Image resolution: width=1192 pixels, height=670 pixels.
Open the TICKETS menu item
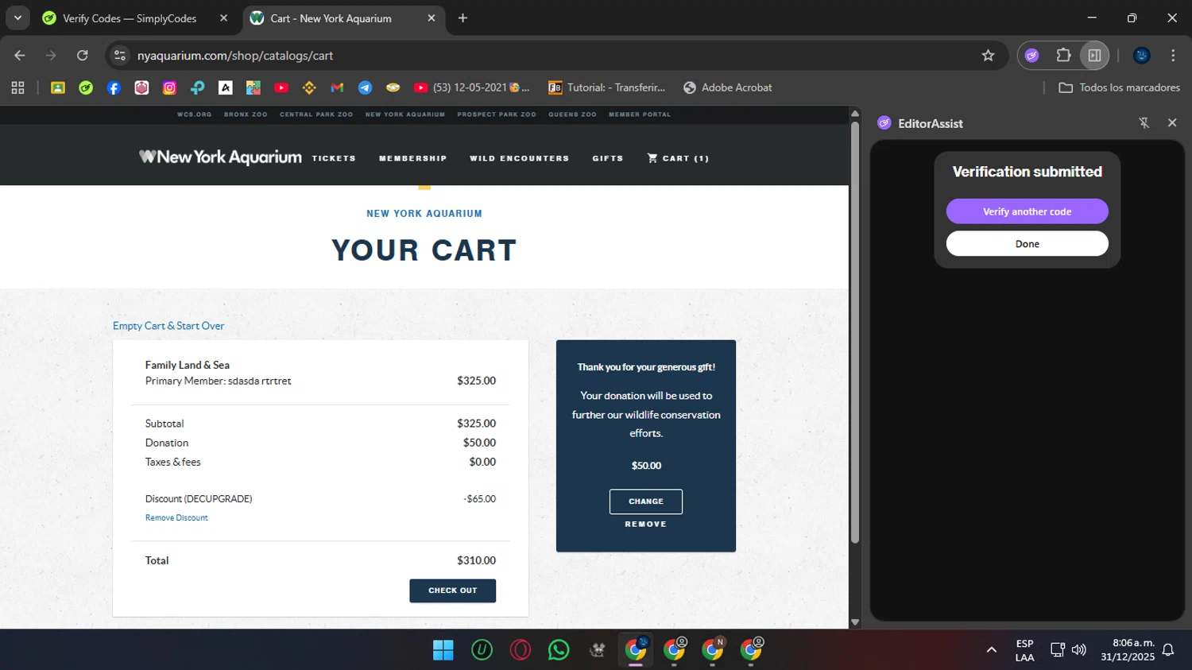[334, 158]
